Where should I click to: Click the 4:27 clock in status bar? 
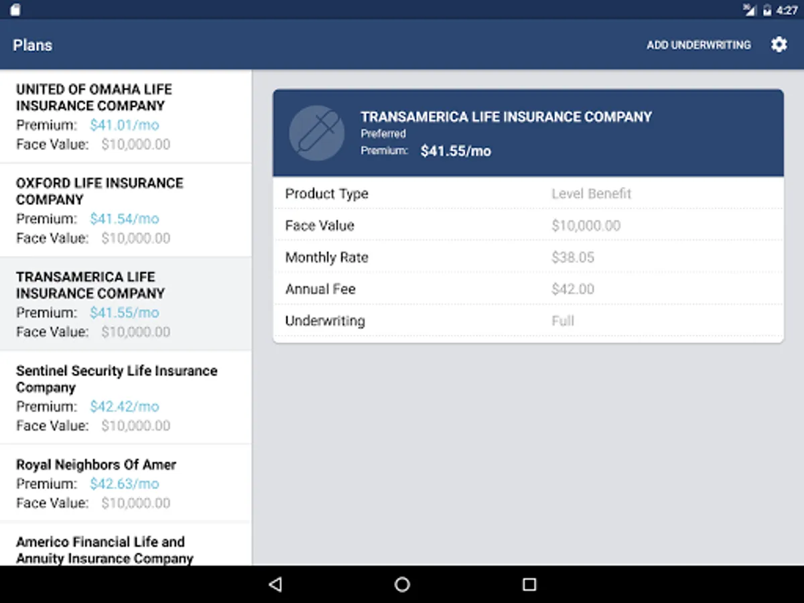(787, 10)
